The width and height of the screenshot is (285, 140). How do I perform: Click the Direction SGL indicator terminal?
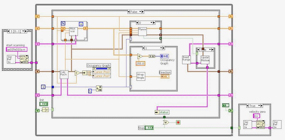pos(165,77)
